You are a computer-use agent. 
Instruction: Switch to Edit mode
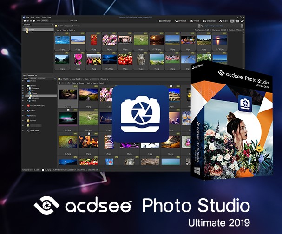coord(223,21)
